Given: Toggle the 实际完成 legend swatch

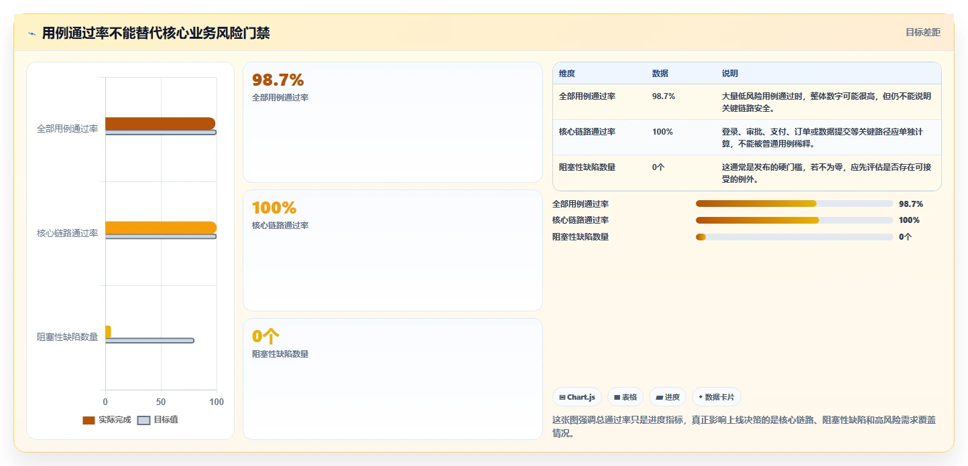Looking at the screenshot, I should (x=88, y=420).
